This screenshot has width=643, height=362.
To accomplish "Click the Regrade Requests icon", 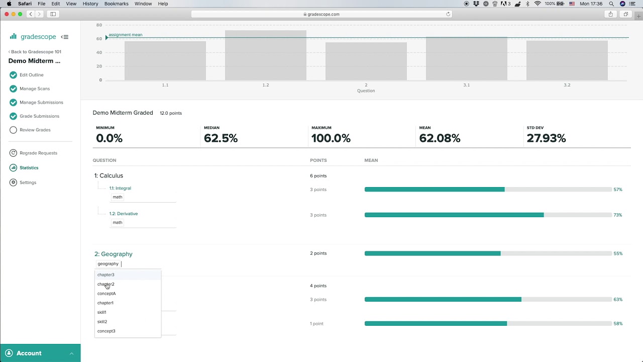I will (x=13, y=153).
